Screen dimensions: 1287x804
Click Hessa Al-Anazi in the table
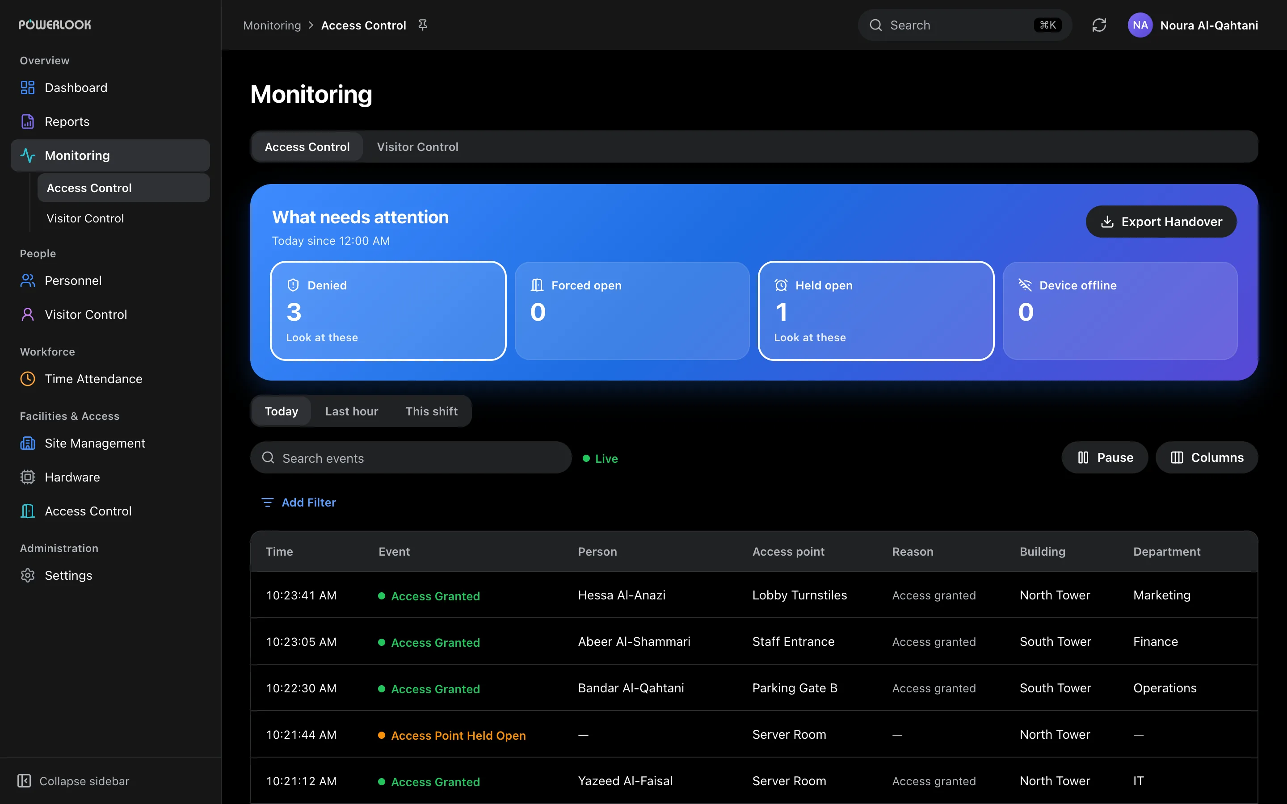(622, 595)
